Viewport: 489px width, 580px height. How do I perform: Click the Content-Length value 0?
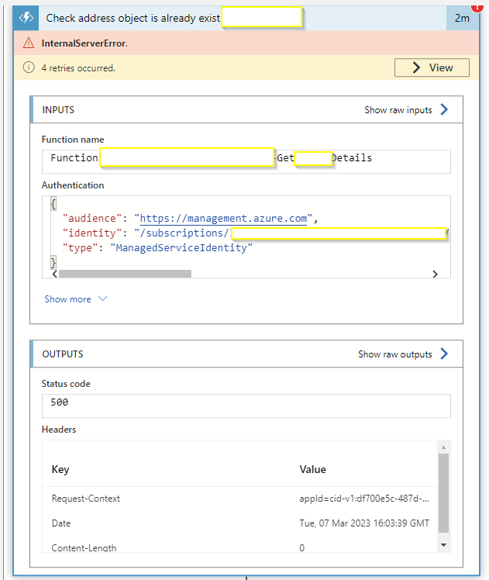302,547
